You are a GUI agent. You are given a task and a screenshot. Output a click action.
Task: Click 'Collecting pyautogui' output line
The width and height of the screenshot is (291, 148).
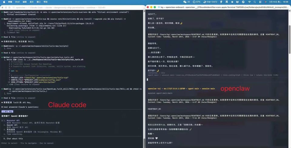(36, 26)
